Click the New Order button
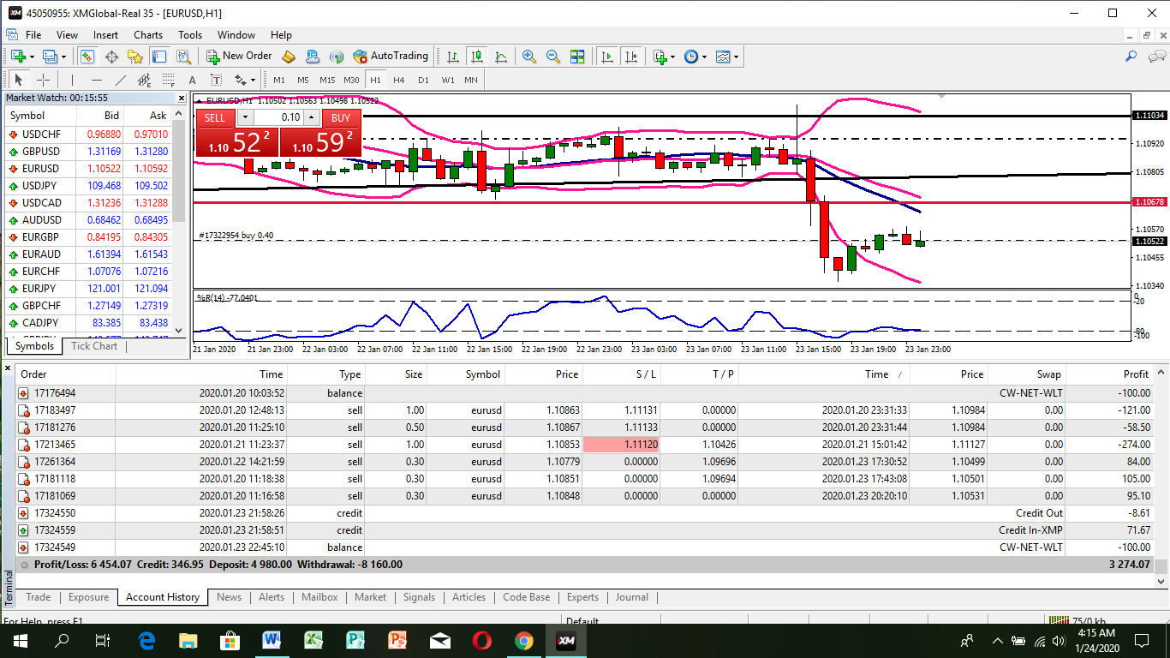The width and height of the screenshot is (1170, 658). point(239,57)
